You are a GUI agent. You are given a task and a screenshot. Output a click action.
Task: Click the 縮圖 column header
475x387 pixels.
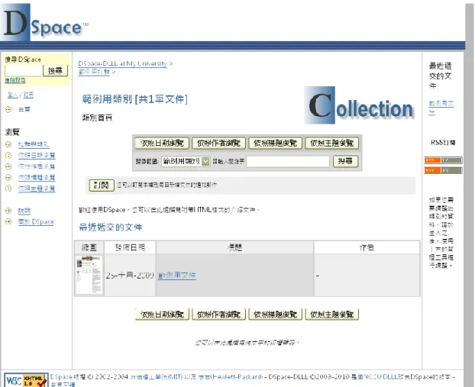(x=89, y=248)
